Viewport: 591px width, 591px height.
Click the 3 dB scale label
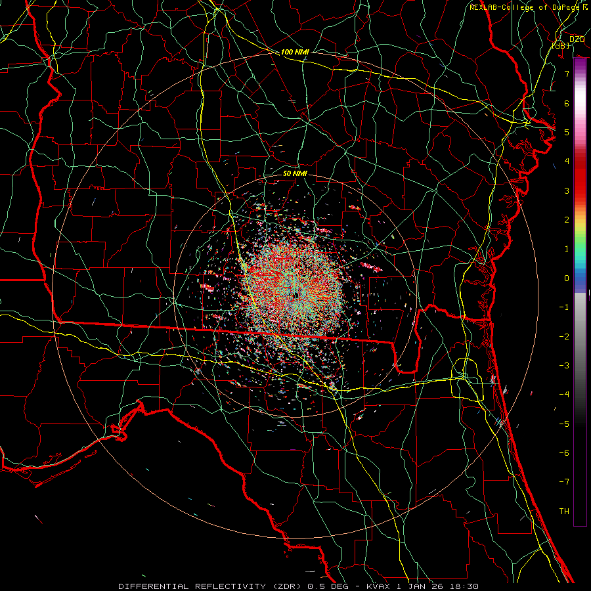(x=567, y=190)
